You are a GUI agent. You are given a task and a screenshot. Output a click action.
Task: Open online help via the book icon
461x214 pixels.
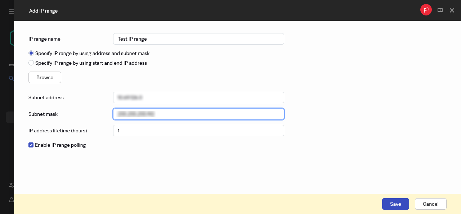point(440,10)
